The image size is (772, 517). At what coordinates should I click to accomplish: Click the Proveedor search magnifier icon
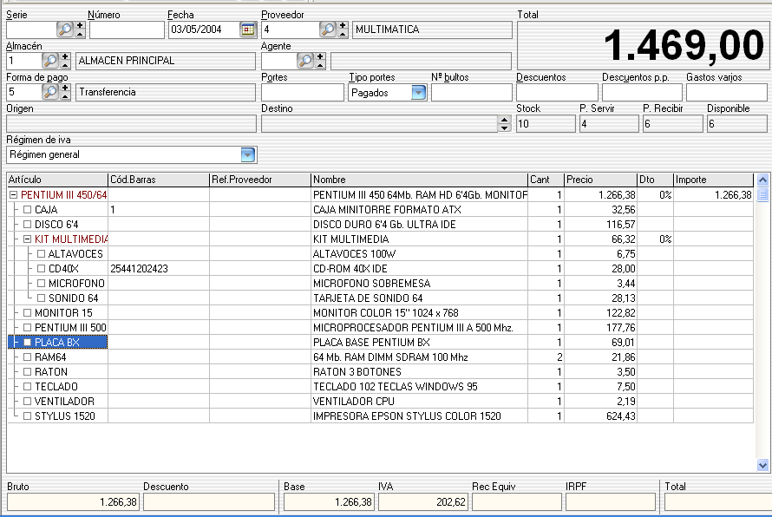point(327,29)
